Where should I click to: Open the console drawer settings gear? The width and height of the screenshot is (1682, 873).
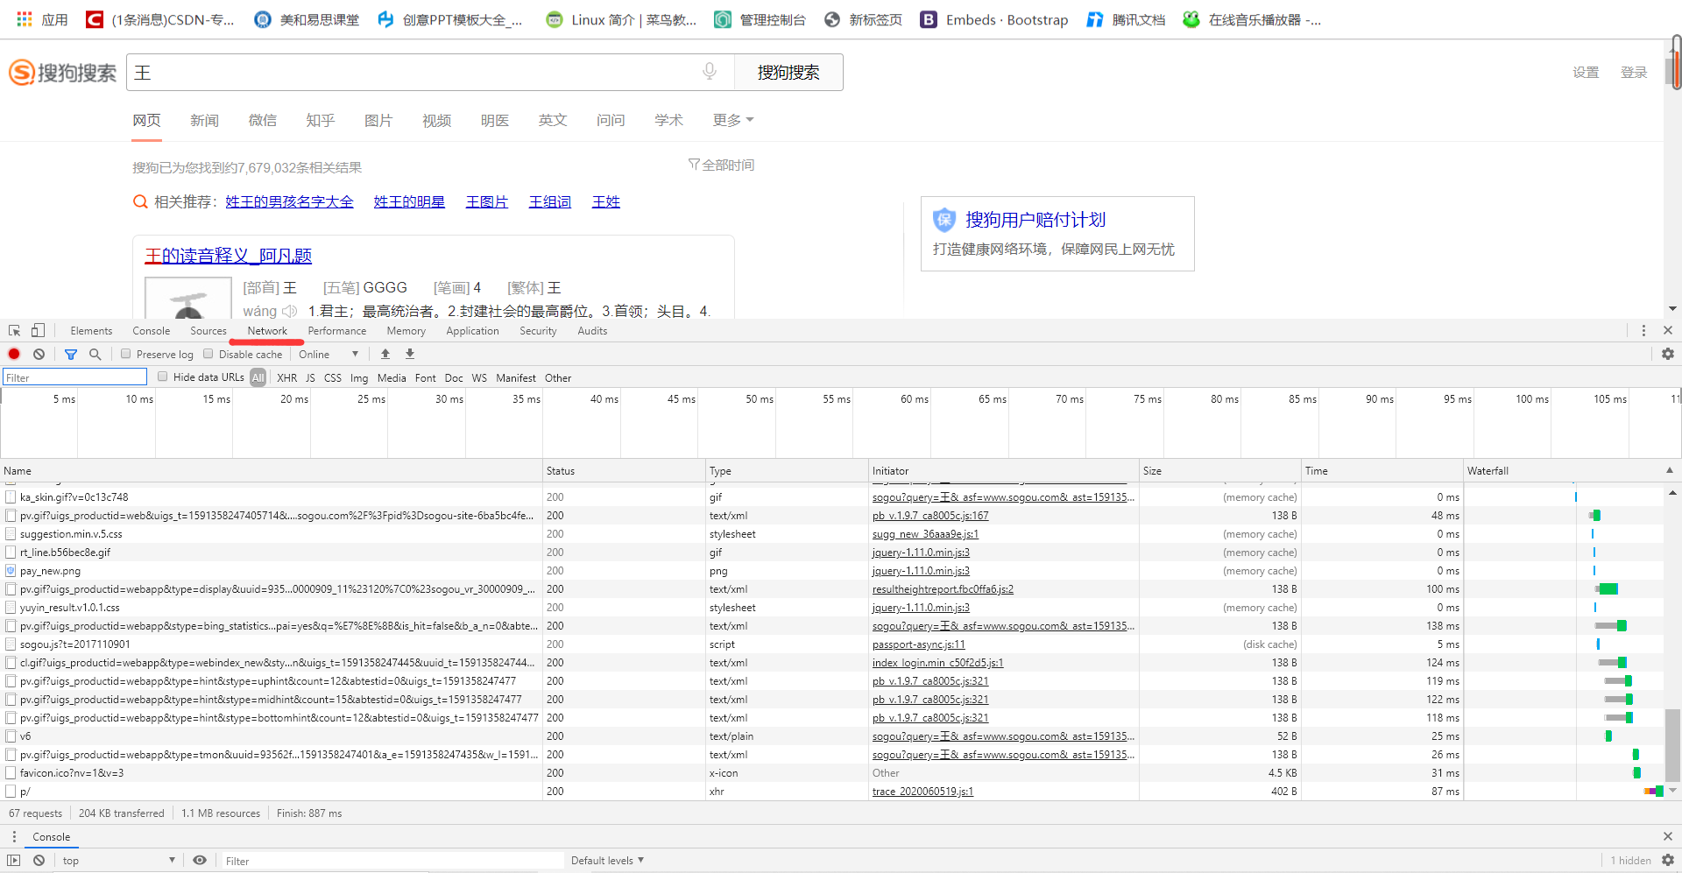[1668, 861]
